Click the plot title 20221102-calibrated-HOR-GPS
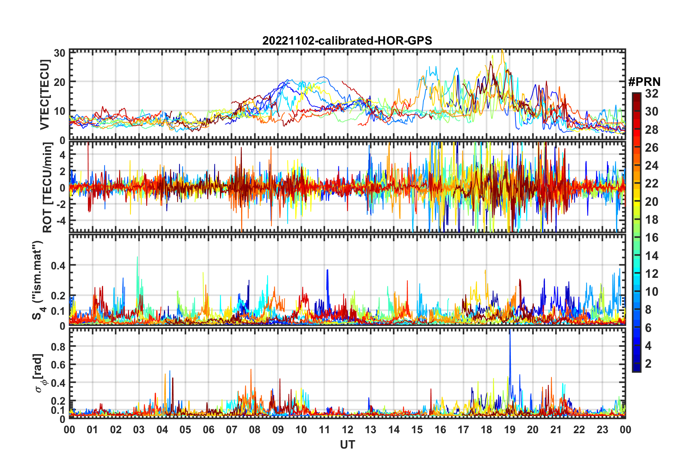695x465 pixels. click(x=347, y=41)
